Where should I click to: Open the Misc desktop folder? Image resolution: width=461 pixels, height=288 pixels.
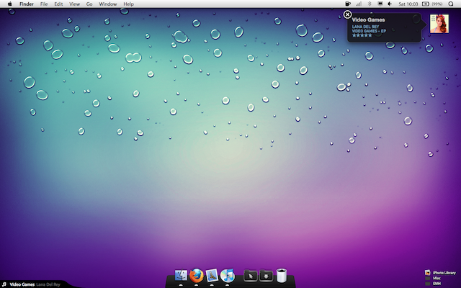click(x=433, y=278)
